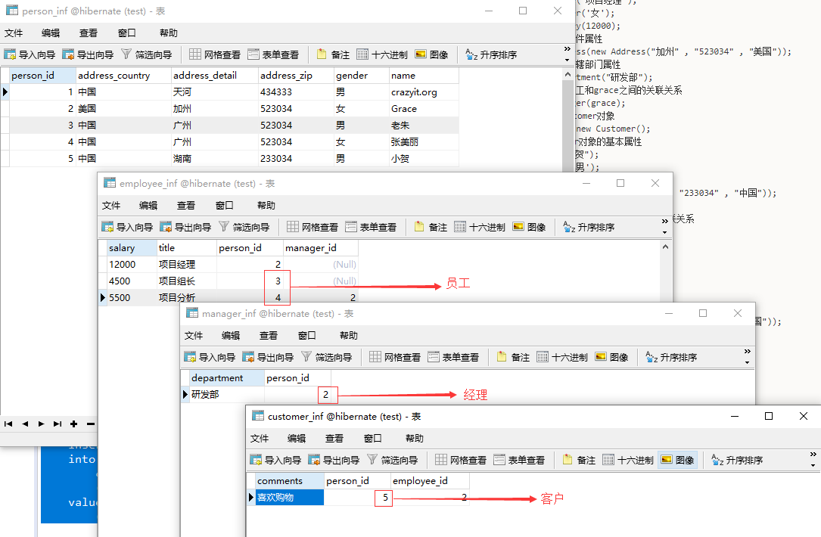
Task: Click 图像 button in customer_inf window
Action: (x=677, y=460)
